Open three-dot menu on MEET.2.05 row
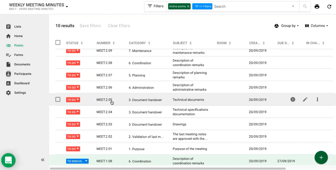336x170 pixels. pyautogui.click(x=317, y=99)
